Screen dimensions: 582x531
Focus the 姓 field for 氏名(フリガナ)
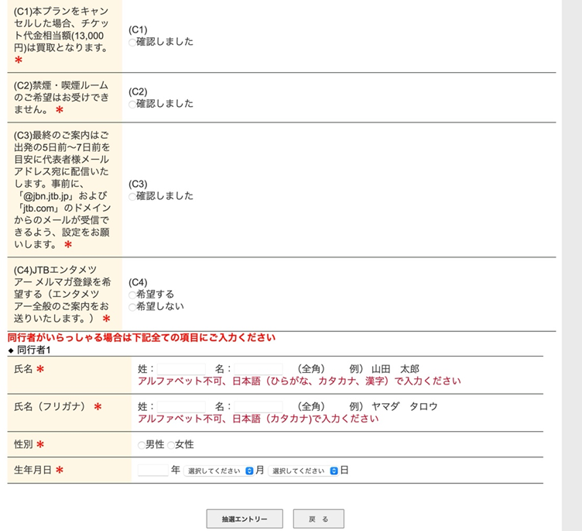[x=181, y=406]
